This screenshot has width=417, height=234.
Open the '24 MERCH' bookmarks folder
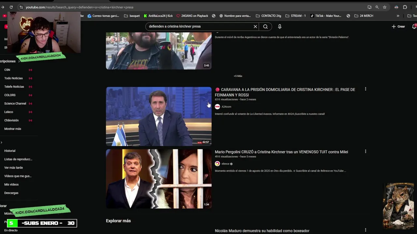[364, 16]
